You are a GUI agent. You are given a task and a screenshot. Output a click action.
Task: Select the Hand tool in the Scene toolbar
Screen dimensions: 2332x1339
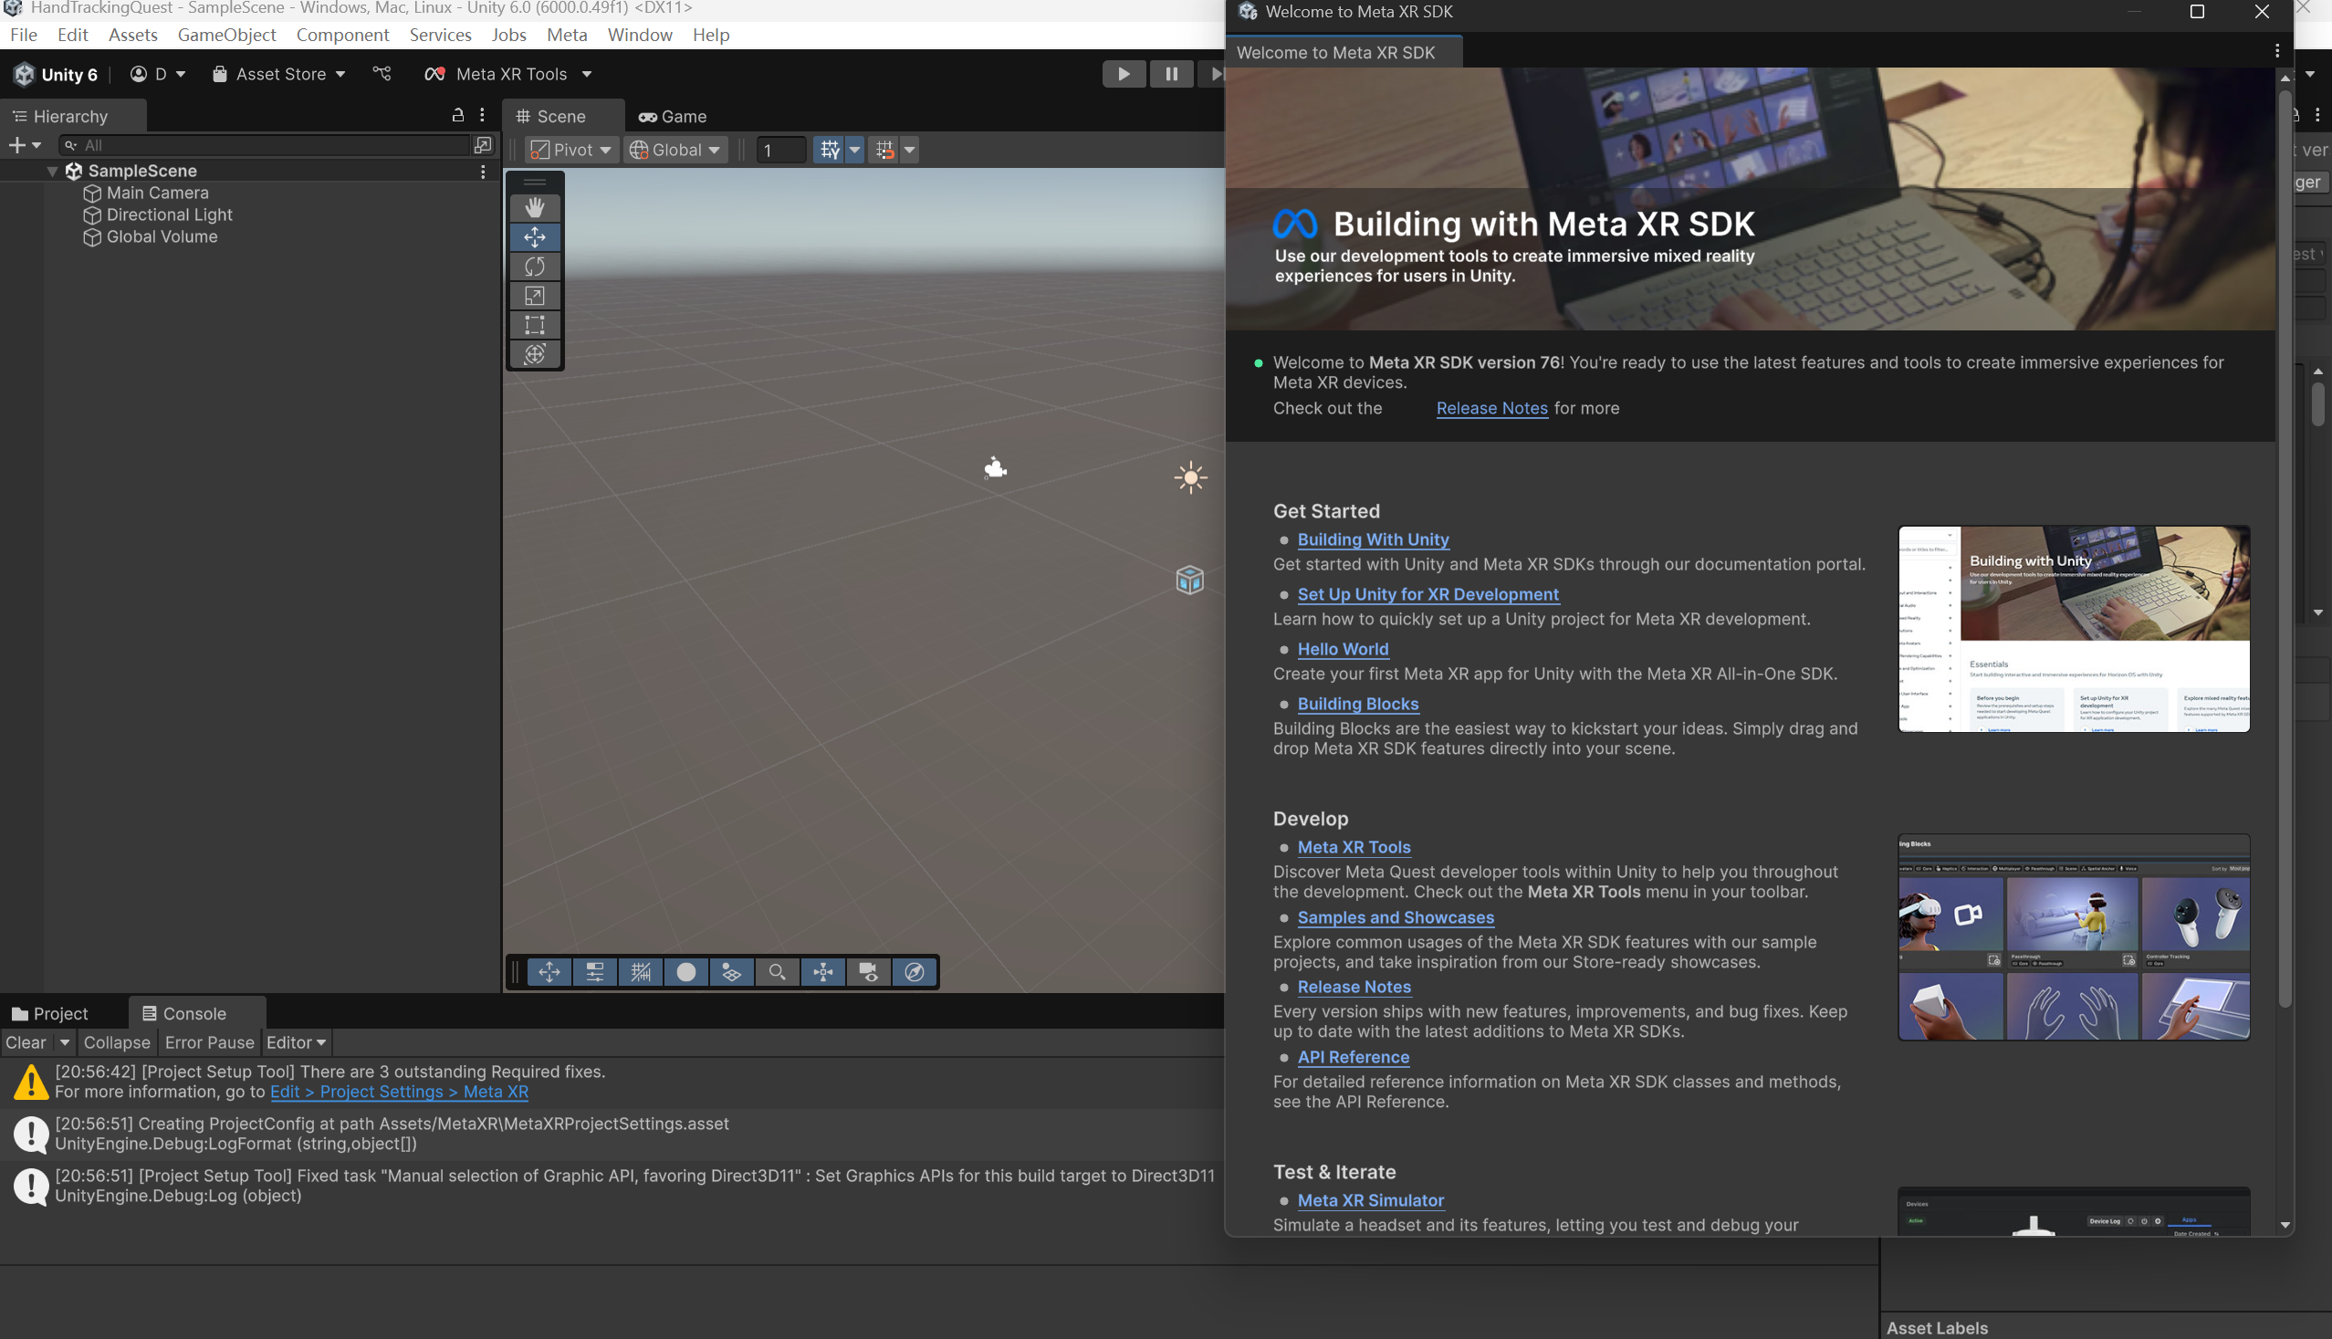click(x=534, y=207)
